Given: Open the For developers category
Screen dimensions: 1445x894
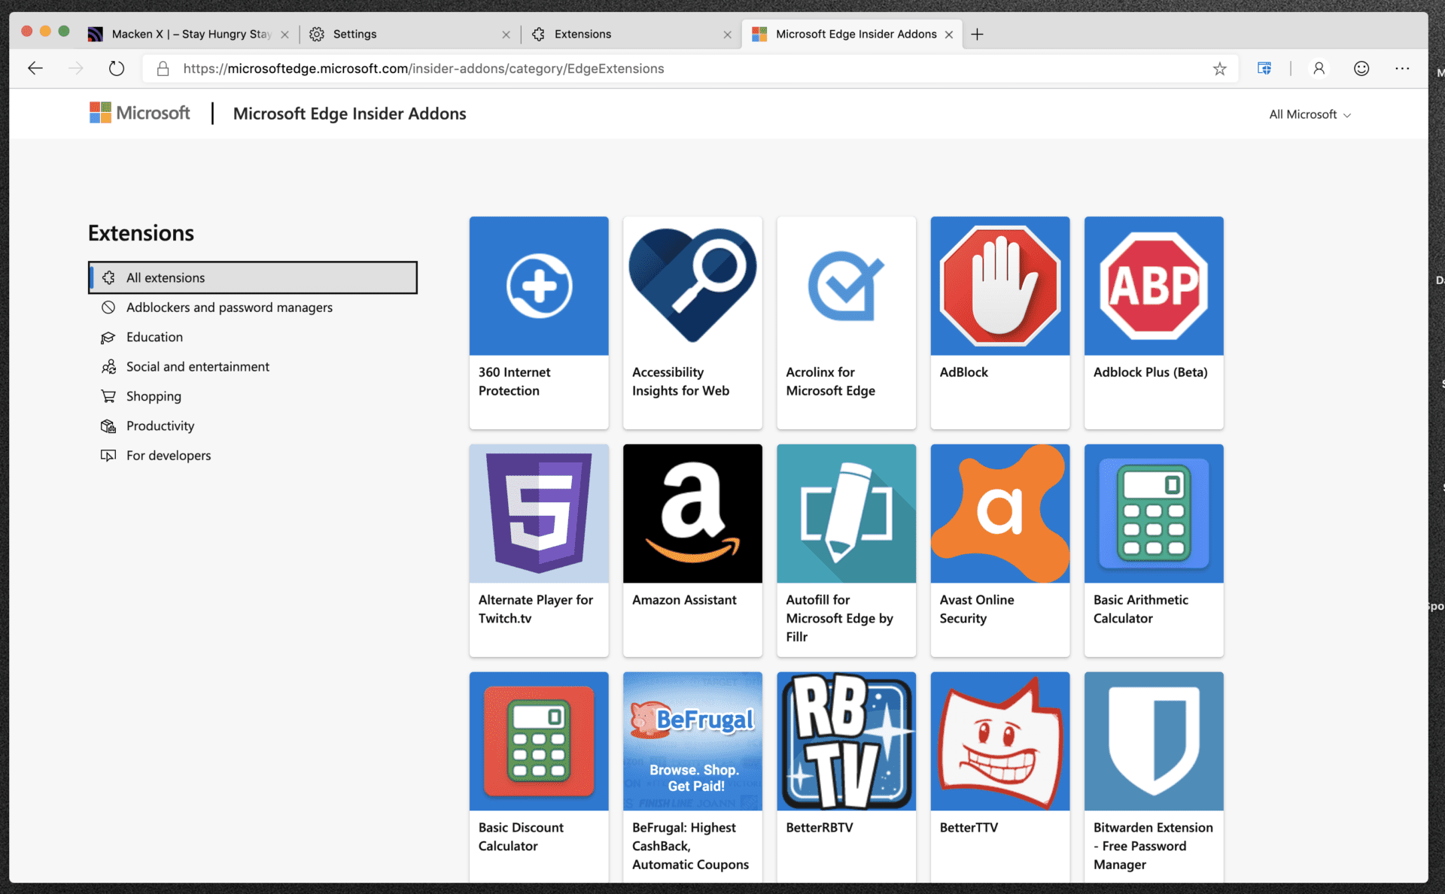Looking at the screenshot, I should tap(168, 456).
